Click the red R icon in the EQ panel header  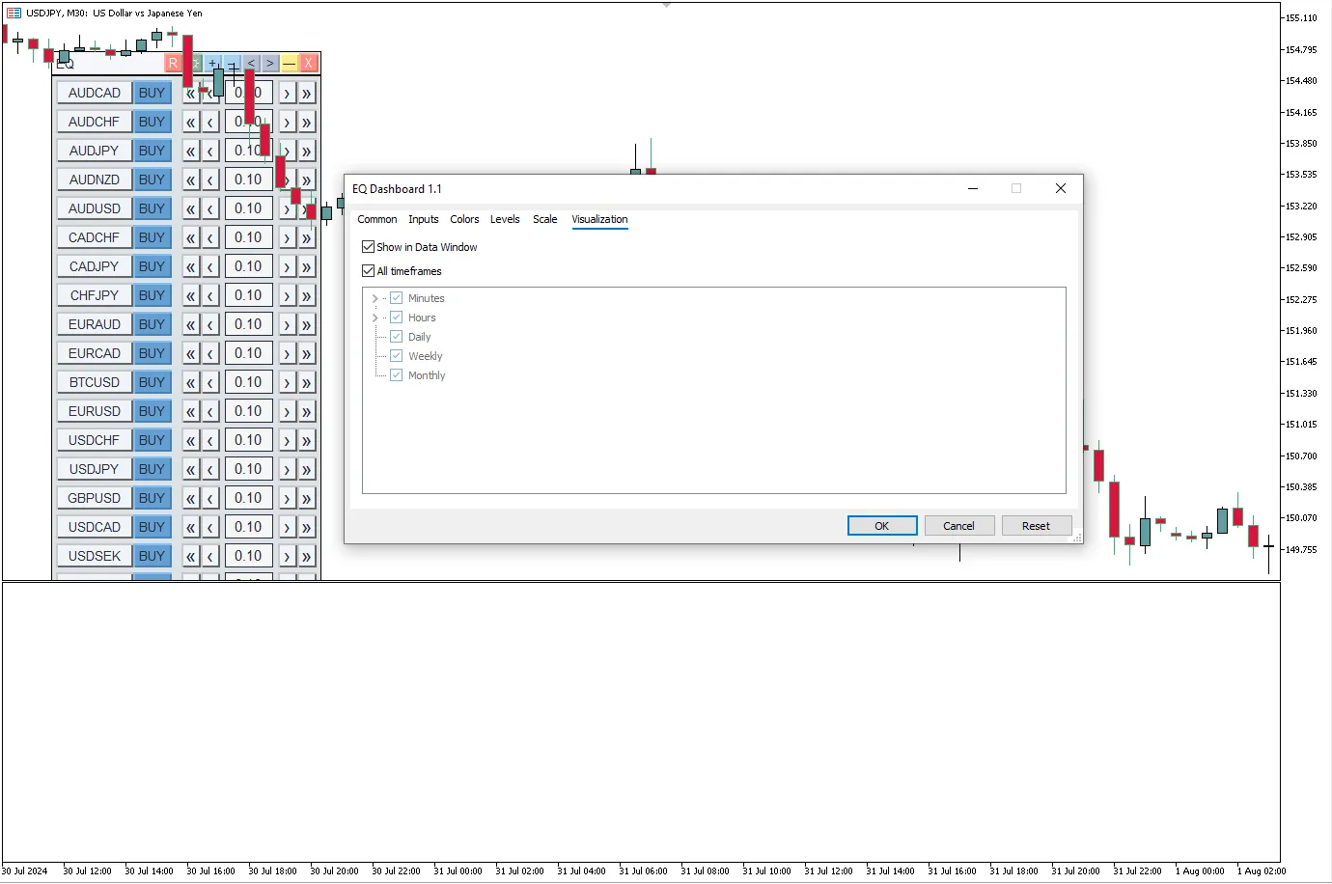point(173,63)
